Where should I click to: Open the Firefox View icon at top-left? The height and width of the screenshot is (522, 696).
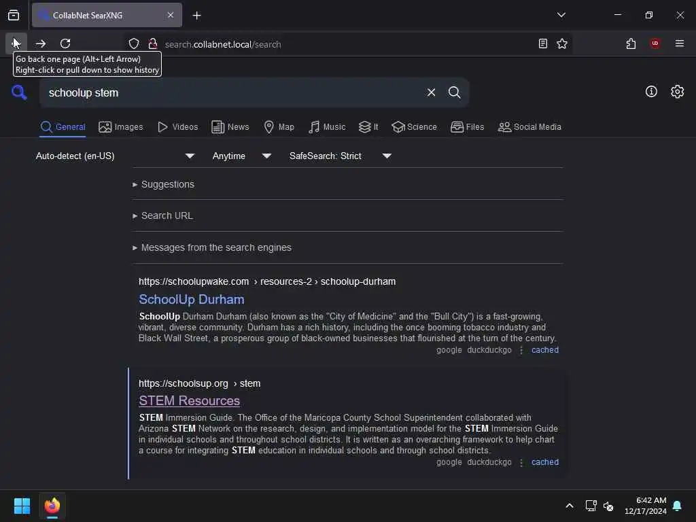[14, 15]
